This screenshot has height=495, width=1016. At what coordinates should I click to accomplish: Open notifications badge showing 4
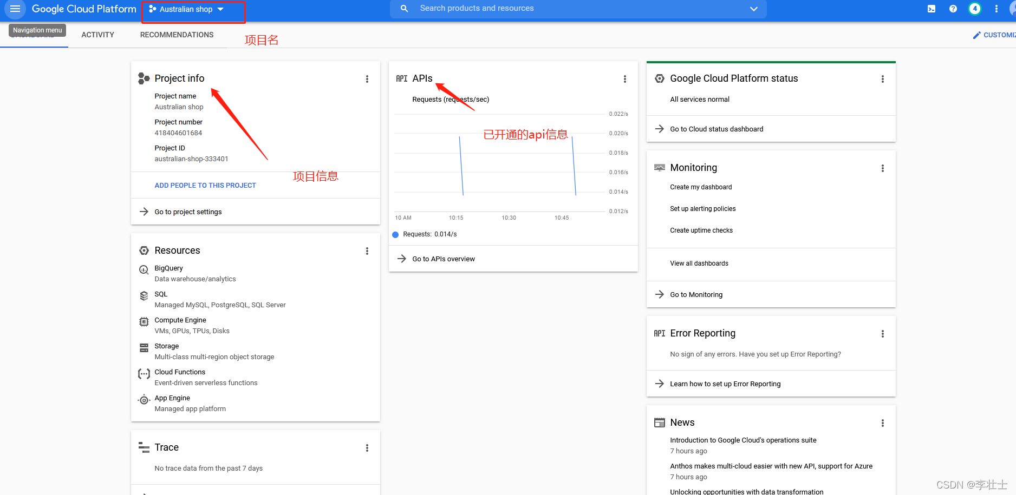click(975, 9)
